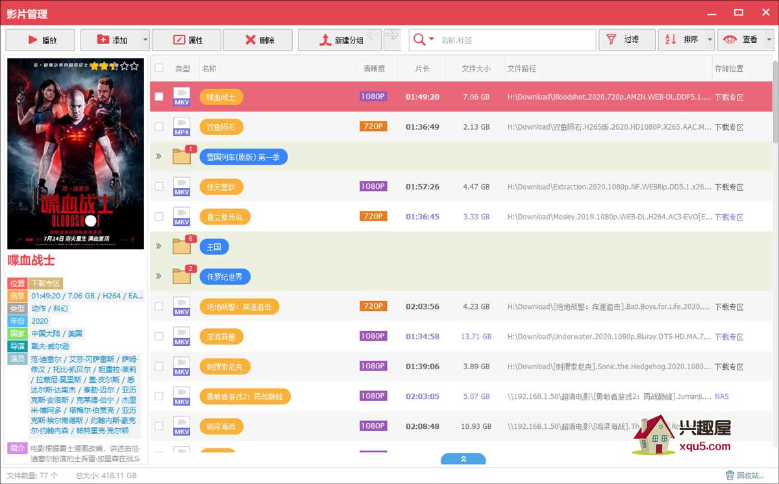779x484 pixels.
Task: Select the 鸣梁海战 title label
Action: click(221, 426)
